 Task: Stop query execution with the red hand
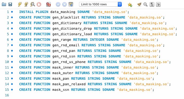[x=39, y=4]
